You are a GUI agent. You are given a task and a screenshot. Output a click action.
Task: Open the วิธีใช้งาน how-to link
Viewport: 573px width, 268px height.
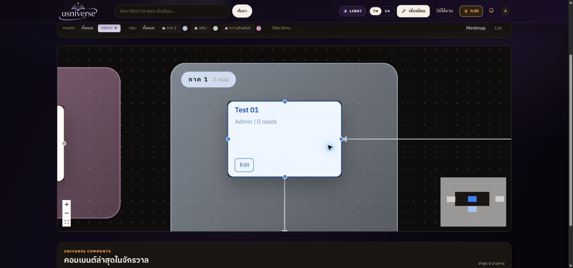pyautogui.click(x=444, y=11)
